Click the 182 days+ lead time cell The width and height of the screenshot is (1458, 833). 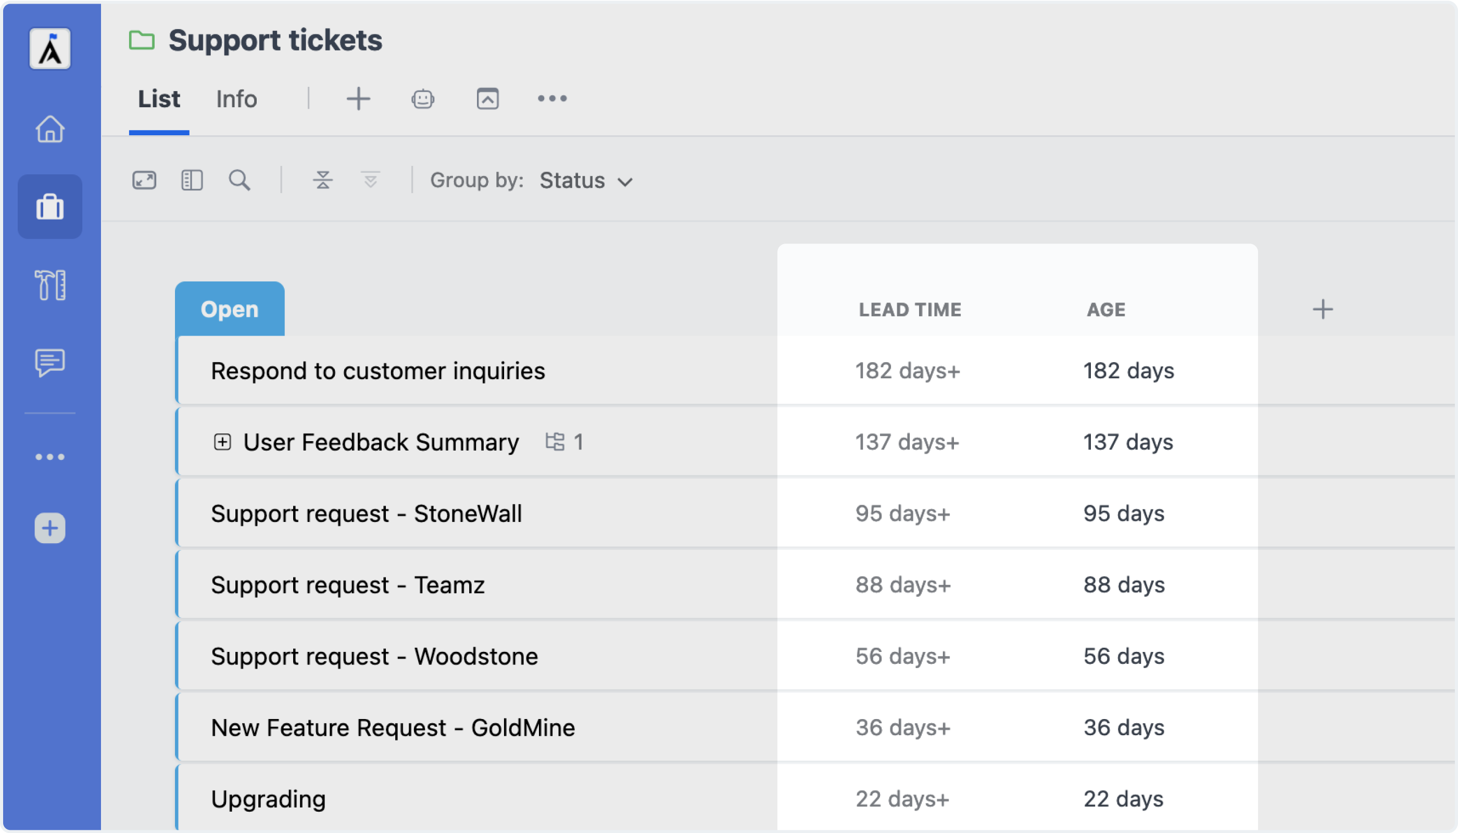tap(907, 371)
